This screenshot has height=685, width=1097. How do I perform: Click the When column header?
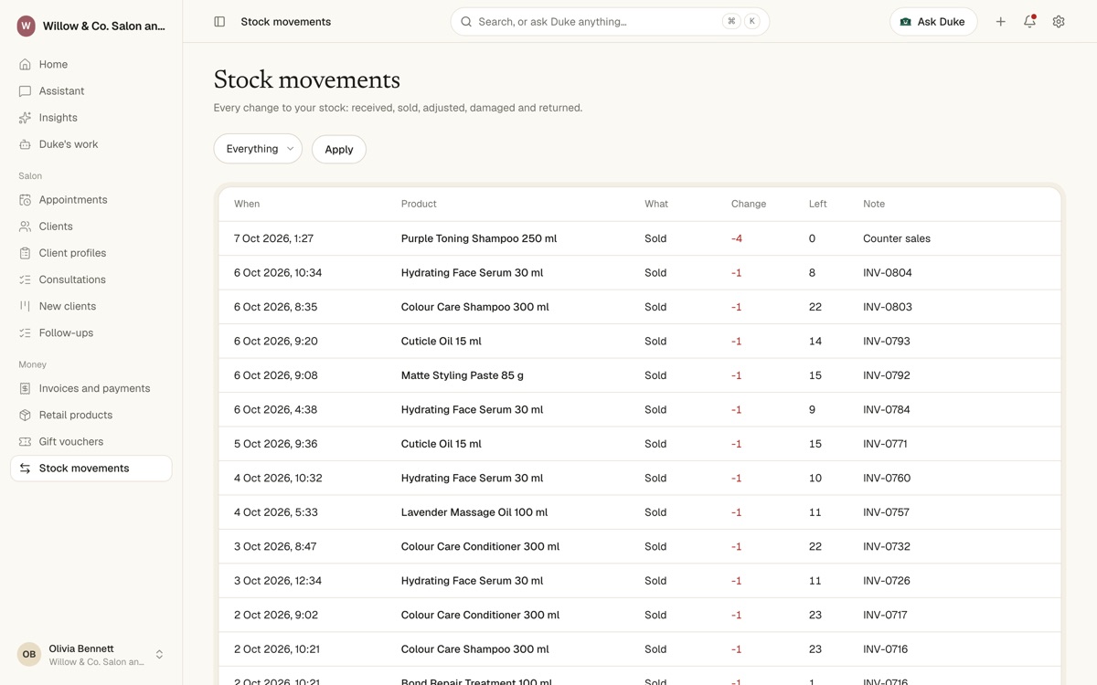click(247, 204)
